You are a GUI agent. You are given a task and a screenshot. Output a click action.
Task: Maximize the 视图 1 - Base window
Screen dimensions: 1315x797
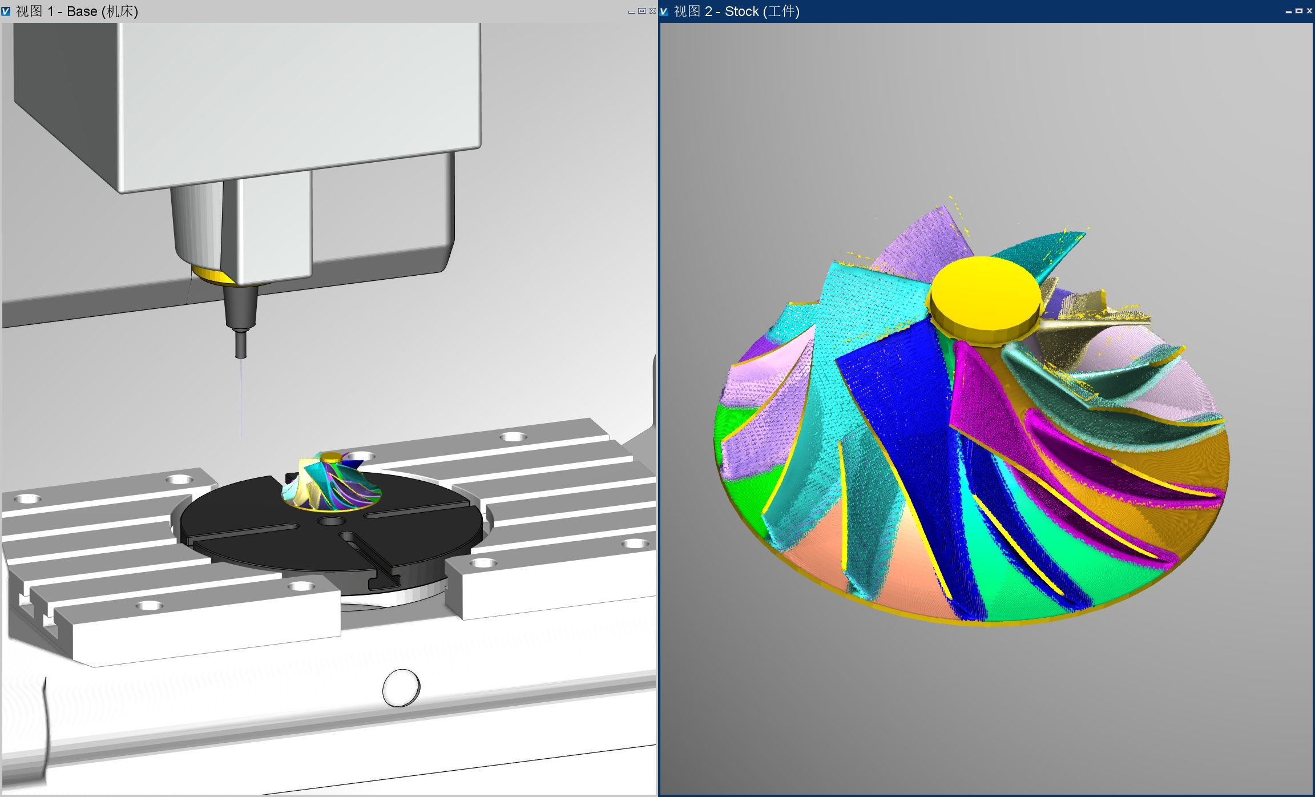click(x=642, y=11)
